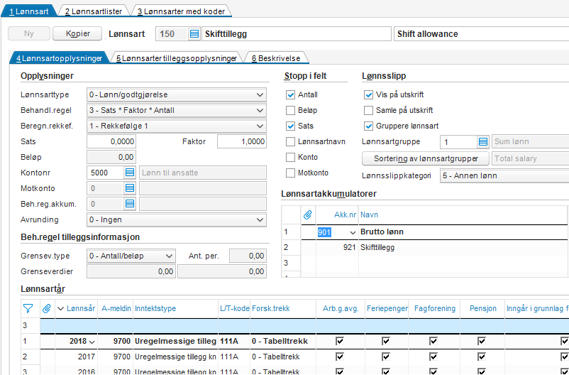
Task: Open lookup list next to Lønnsart 150
Action: coord(194,34)
